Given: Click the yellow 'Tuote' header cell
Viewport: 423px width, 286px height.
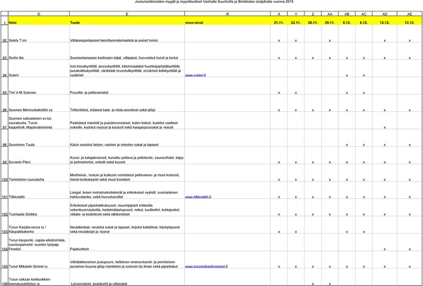Looking at the screenshot, I should 127,21.
